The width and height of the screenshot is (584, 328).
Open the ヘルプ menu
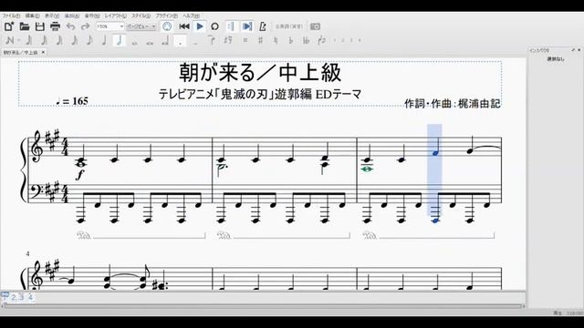tap(191, 16)
